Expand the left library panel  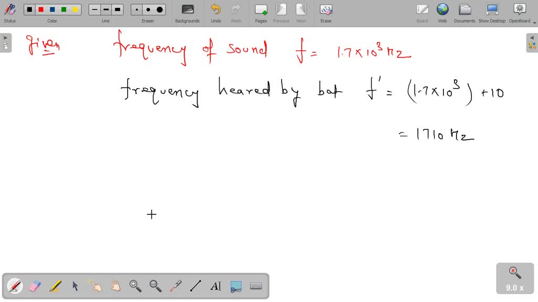[5, 37]
